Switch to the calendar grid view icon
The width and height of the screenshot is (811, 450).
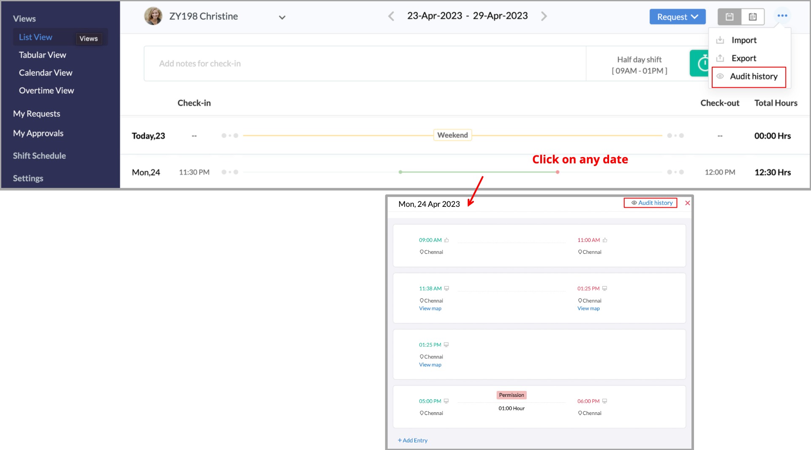coord(753,17)
